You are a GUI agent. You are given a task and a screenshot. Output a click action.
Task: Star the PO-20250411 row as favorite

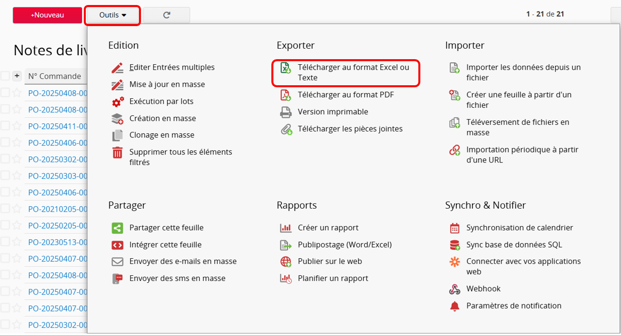pyautogui.click(x=17, y=126)
